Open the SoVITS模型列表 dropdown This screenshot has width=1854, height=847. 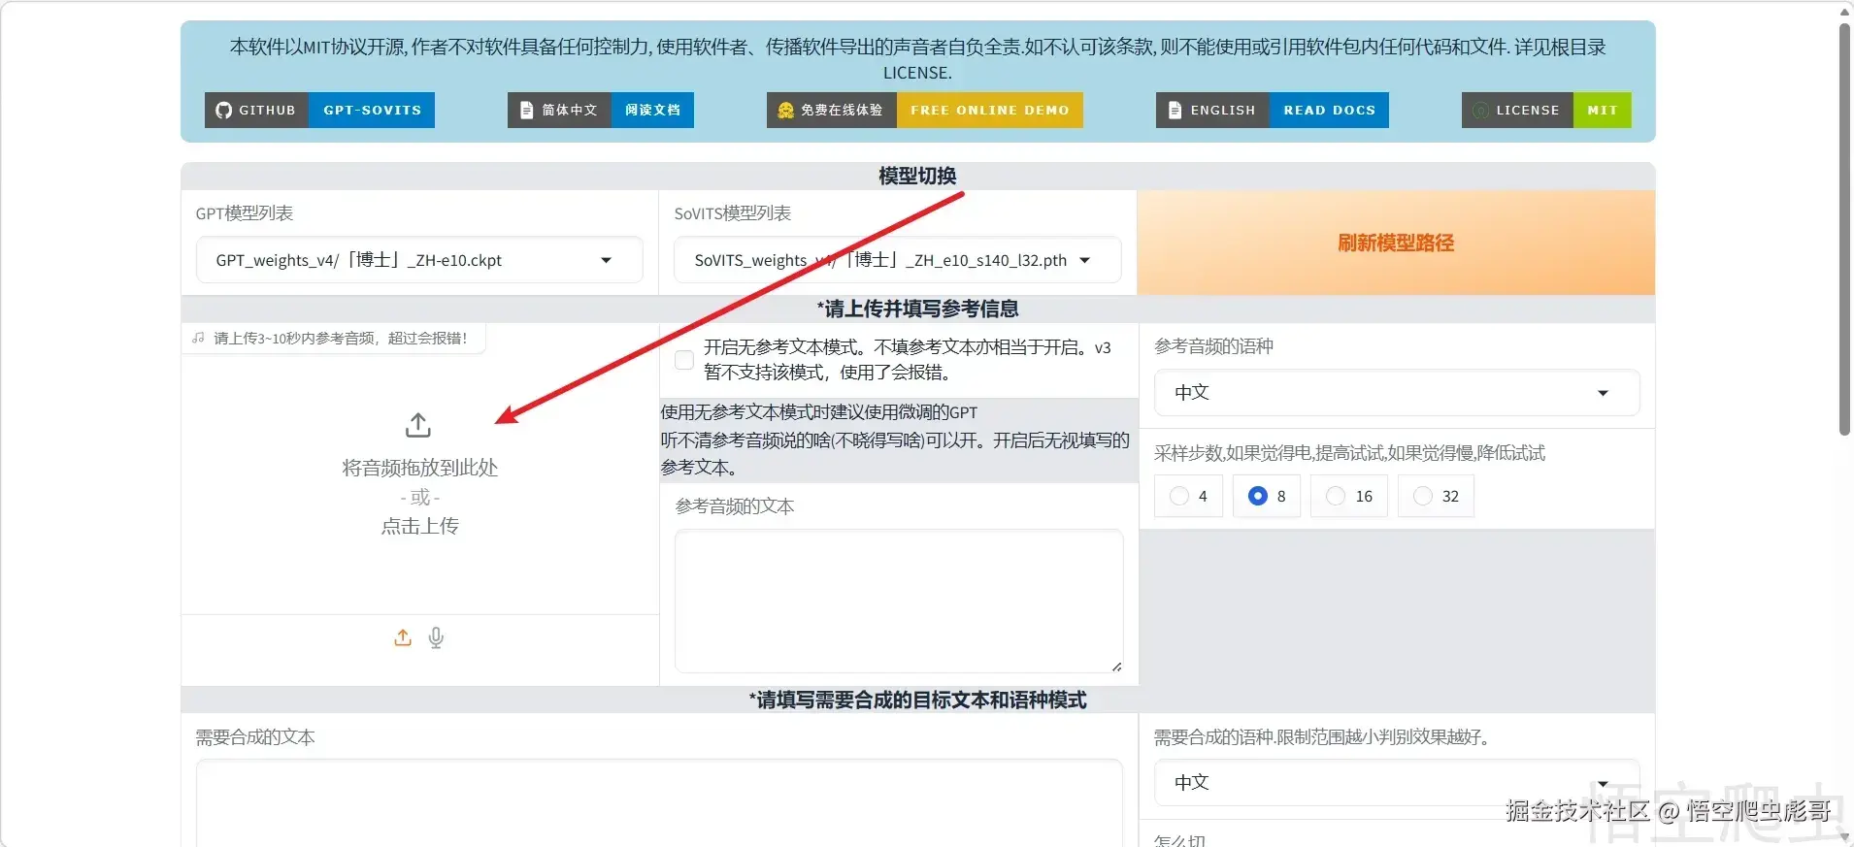(x=897, y=260)
